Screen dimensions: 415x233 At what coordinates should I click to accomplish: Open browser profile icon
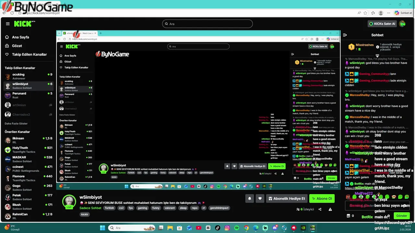pyautogui.click(x=381, y=13)
